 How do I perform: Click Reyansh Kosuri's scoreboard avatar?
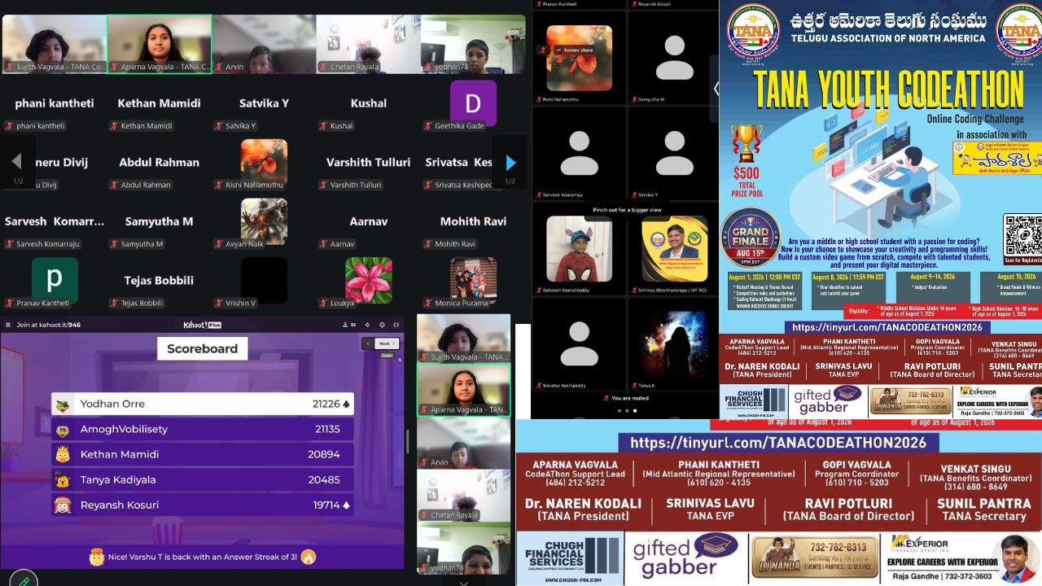(63, 505)
